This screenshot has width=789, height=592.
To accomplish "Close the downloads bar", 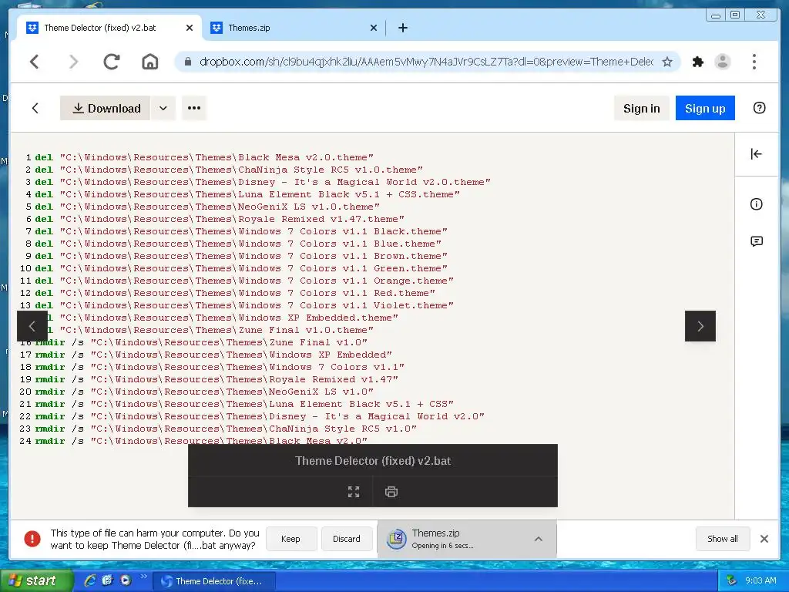I will [764, 539].
